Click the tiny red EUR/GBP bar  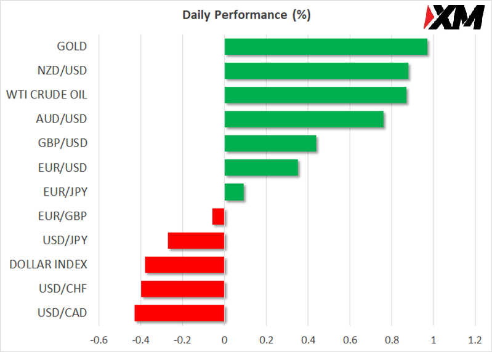coord(219,217)
